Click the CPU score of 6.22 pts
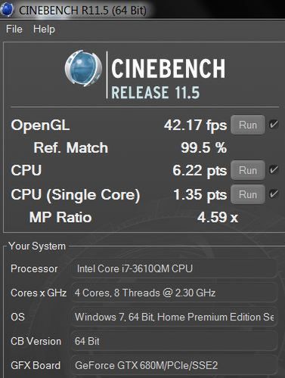This screenshot has width=285, height=378. [200, 171]
